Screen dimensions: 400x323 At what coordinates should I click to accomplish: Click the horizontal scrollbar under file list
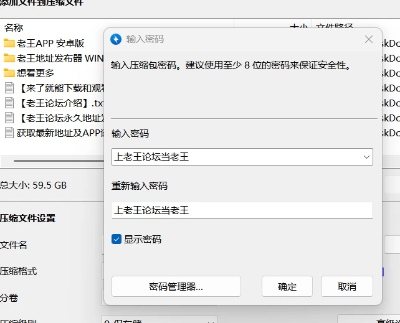[x=59, y=161]
